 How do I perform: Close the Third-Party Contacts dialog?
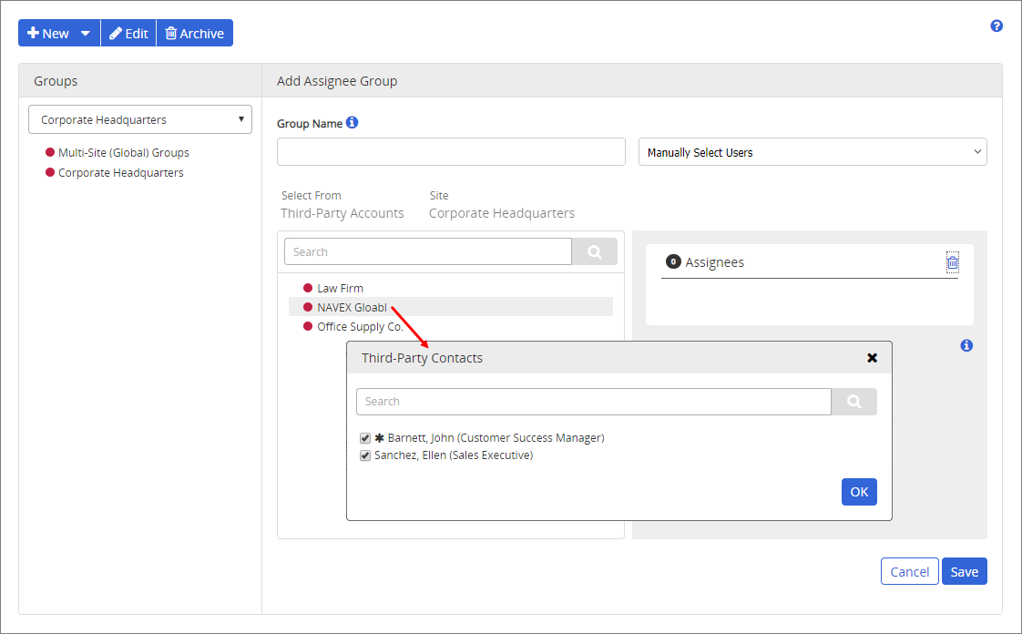pyautogui.click(x=872, y=358)
